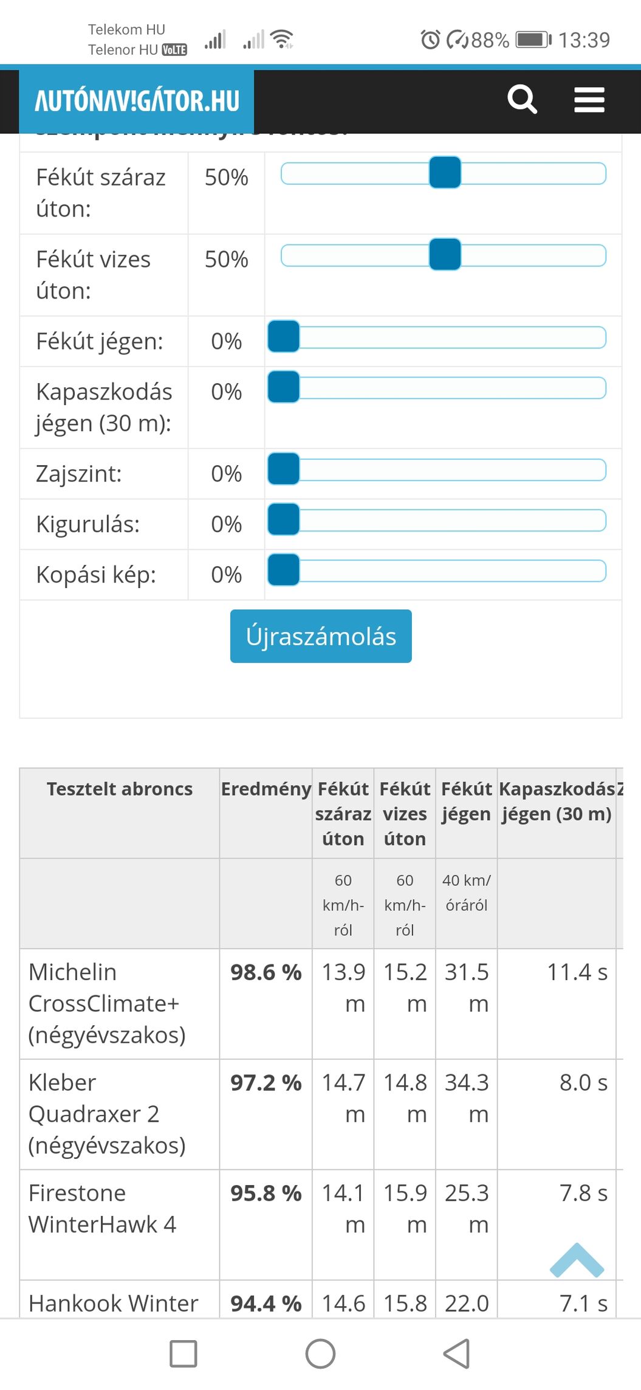Open the site search magnifier icon
Image resolution: width=641 pixels, height=1390 pixels.
522,100
